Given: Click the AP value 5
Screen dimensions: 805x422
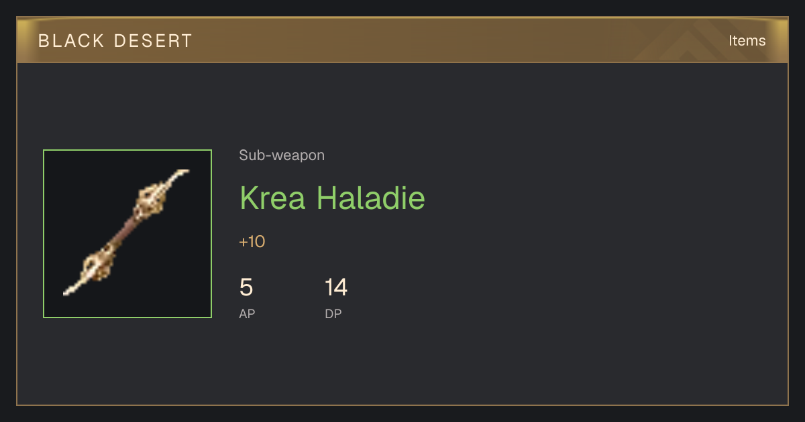Looking at the screenshot, I should (246, 288).
